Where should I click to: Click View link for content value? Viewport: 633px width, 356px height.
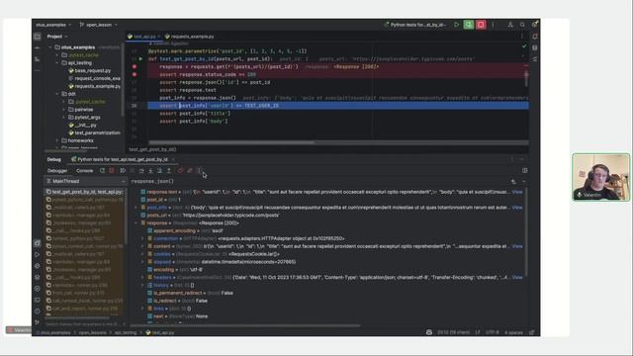tap(517, 246)
